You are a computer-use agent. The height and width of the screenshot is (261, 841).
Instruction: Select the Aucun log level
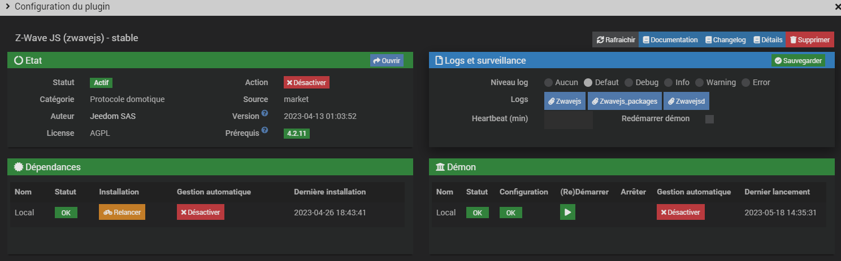coord(549,82)
